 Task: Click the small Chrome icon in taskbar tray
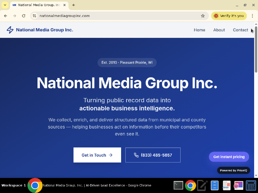coord(190,185)
